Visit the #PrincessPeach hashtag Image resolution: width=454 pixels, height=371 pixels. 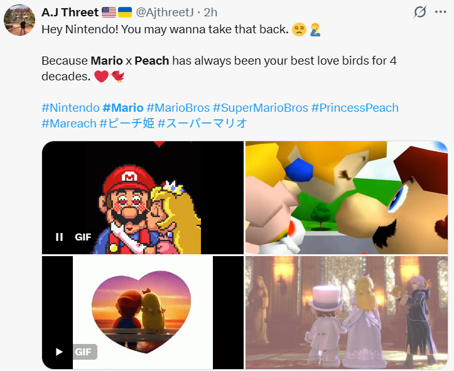point(355,107)
